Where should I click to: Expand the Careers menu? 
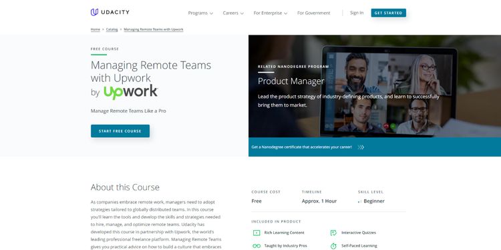pyautogui.click(x=233, y=13)
